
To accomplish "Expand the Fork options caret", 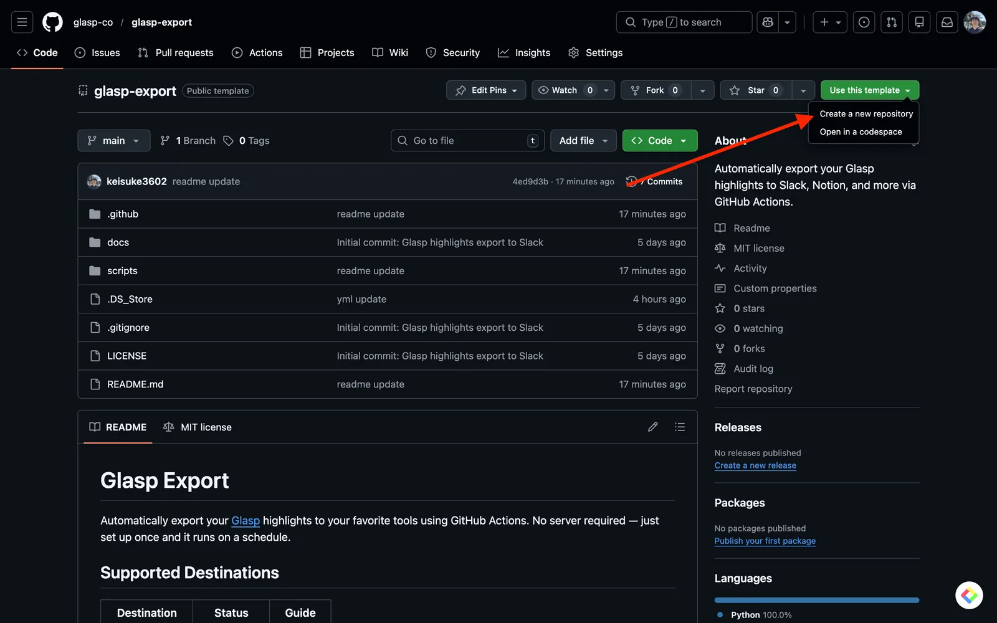I will (x=702, y=90).
